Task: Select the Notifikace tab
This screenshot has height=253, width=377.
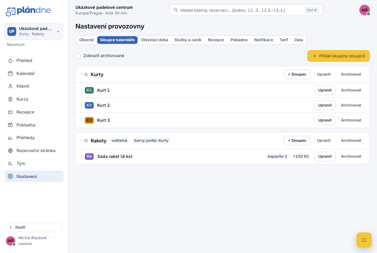Action: point(264,40)
